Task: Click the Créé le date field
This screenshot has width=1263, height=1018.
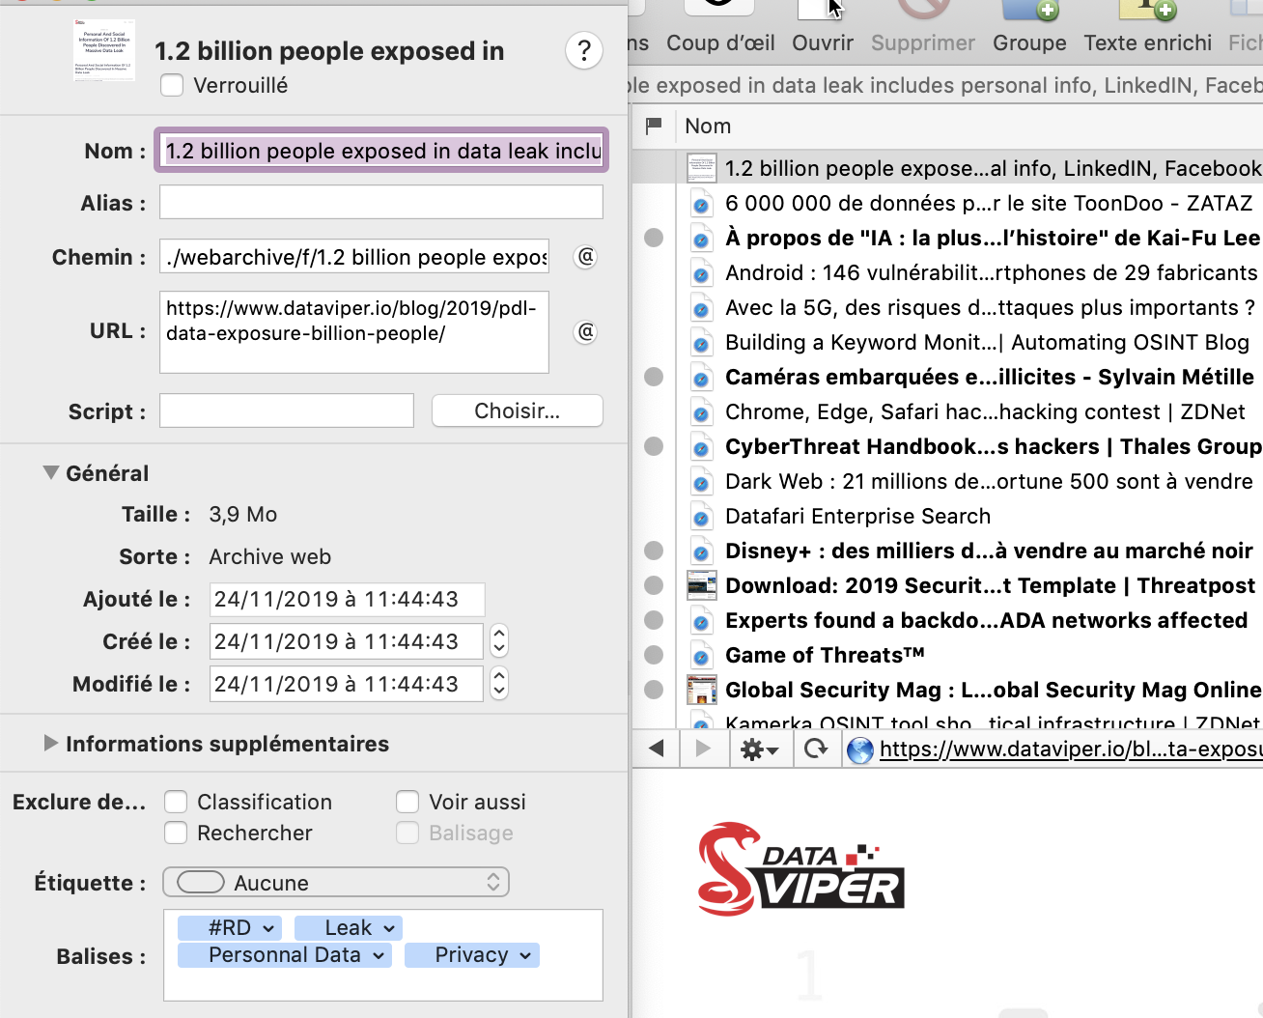Action: click(347, 641)
